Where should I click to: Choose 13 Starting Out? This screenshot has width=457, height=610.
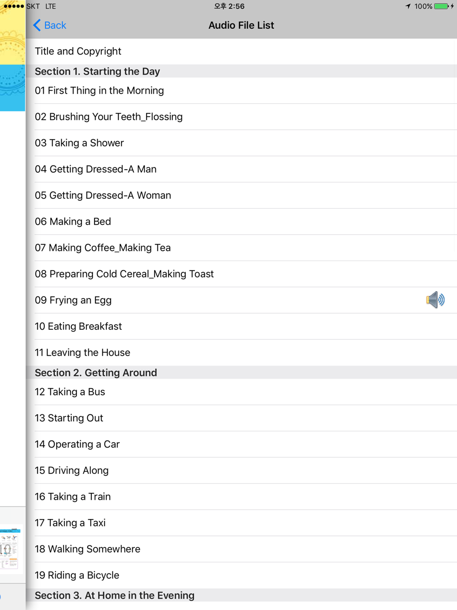(241, 418)
